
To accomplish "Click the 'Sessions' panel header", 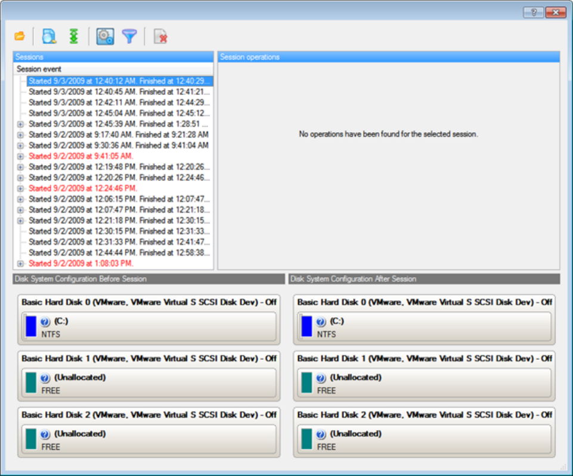I will click(x=113, y=57).
